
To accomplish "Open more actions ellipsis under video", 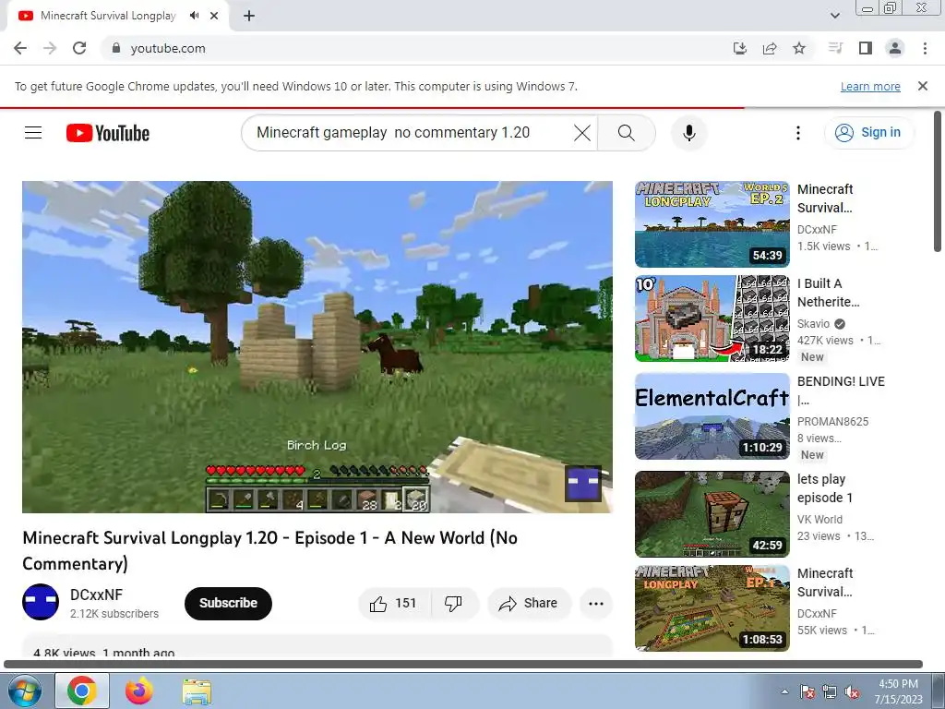I will (x=596, y=603).
